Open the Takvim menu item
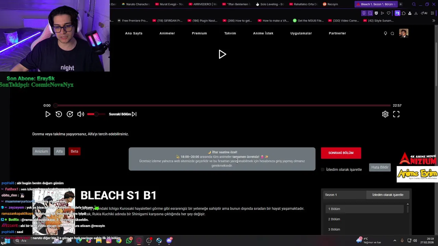 (x=230, y=33)
